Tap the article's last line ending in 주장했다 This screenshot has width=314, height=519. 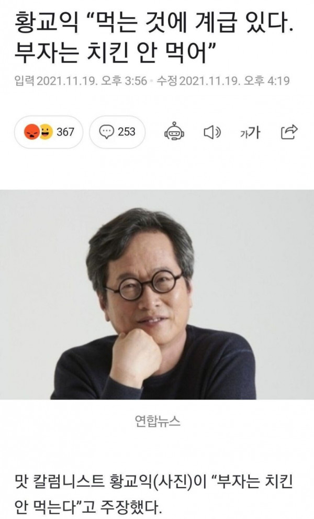[x=88, y=506]
